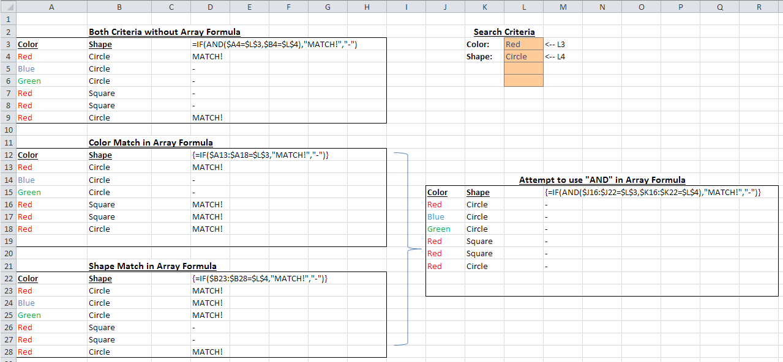The height and width of the screenshot is (362, 783).
Task: Select 'MATCH!' in cell D13
Action: click(208, 167)
